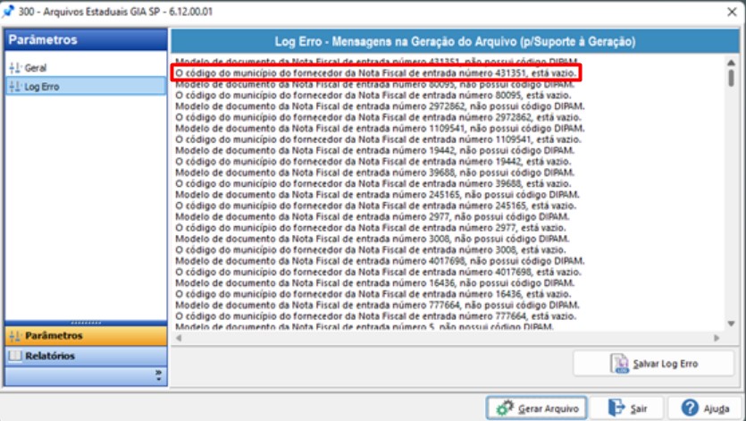746x421 pixels.
Task: Select line 'Modelo de documento... número 19442'
Action: tap(374, 150)
